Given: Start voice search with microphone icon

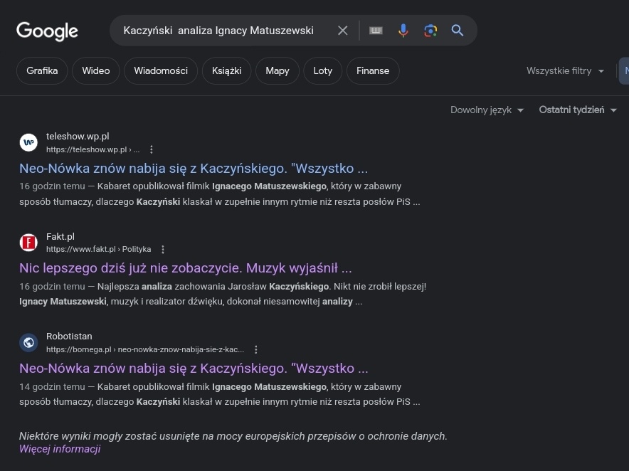Looking at the screenshot, I should pos(403,31).
